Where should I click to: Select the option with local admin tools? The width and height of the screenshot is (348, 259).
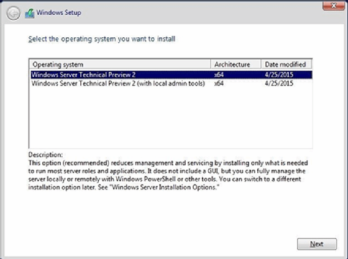pyautogui.click(x=172, y=84)
